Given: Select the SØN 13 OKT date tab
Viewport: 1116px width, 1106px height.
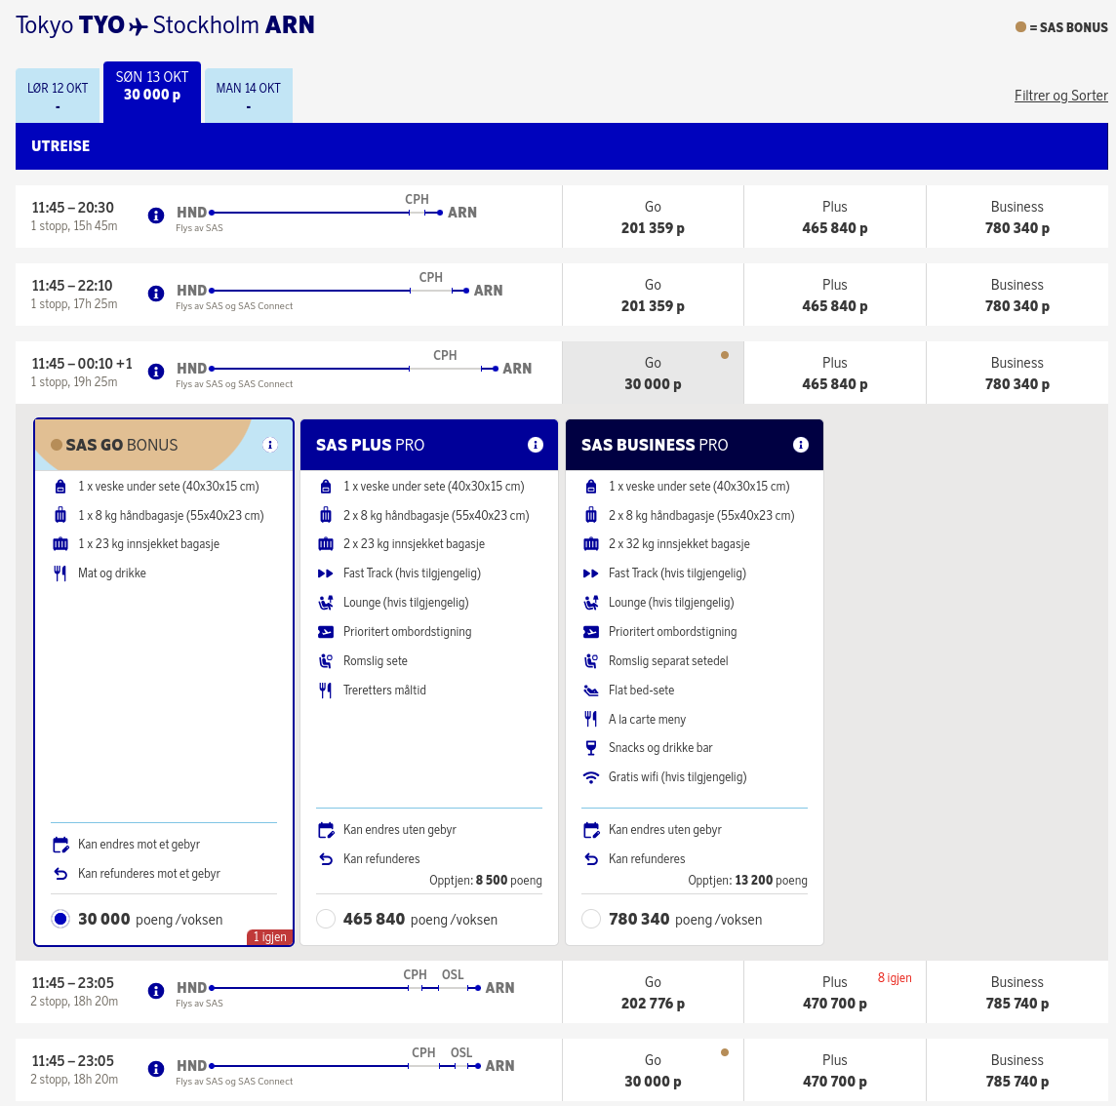Looking at the screenshot, I should 151,93.
